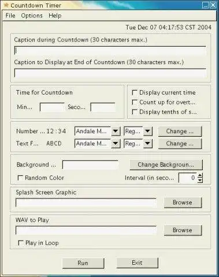Click the Caption at End of Countdown field
The image size is (219, 277).
110,73
